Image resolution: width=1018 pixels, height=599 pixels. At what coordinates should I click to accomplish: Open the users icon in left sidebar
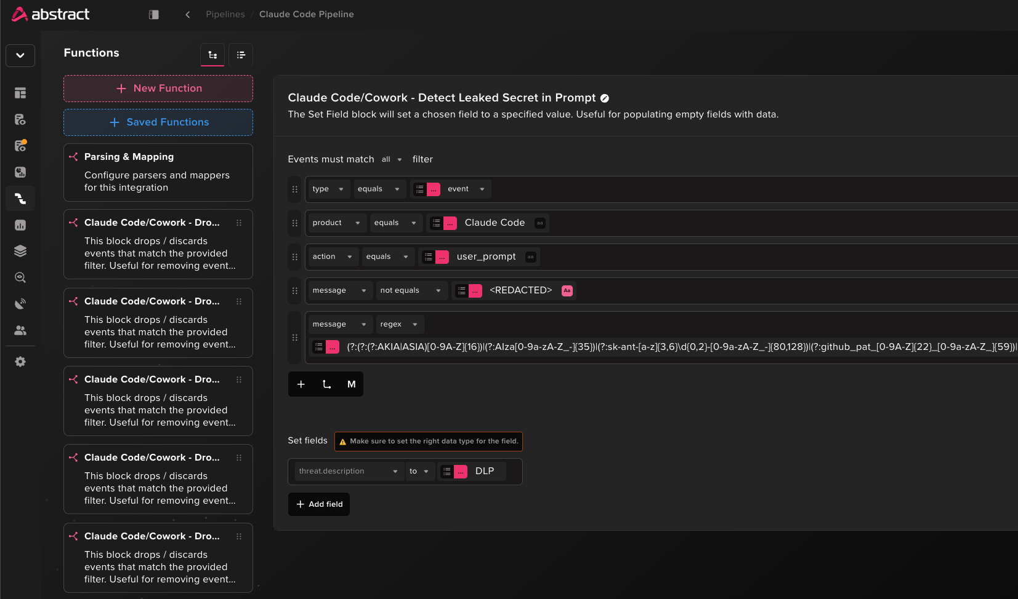[x=20, y=330]
